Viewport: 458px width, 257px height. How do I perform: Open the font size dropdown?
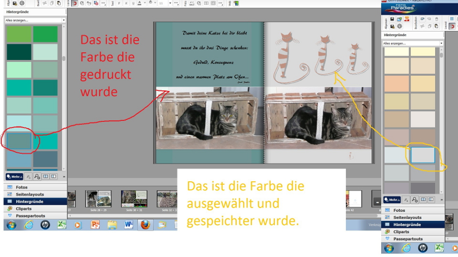170,3
